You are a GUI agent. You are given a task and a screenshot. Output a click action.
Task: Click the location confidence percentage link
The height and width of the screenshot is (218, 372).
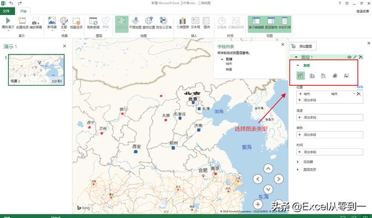point(360,87)
